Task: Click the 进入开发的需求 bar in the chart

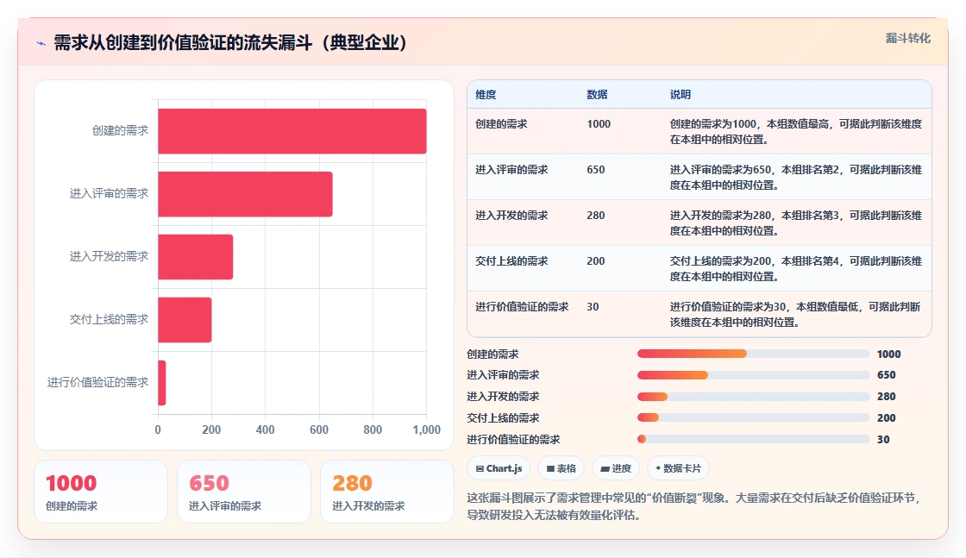Action: click(195, 257)
